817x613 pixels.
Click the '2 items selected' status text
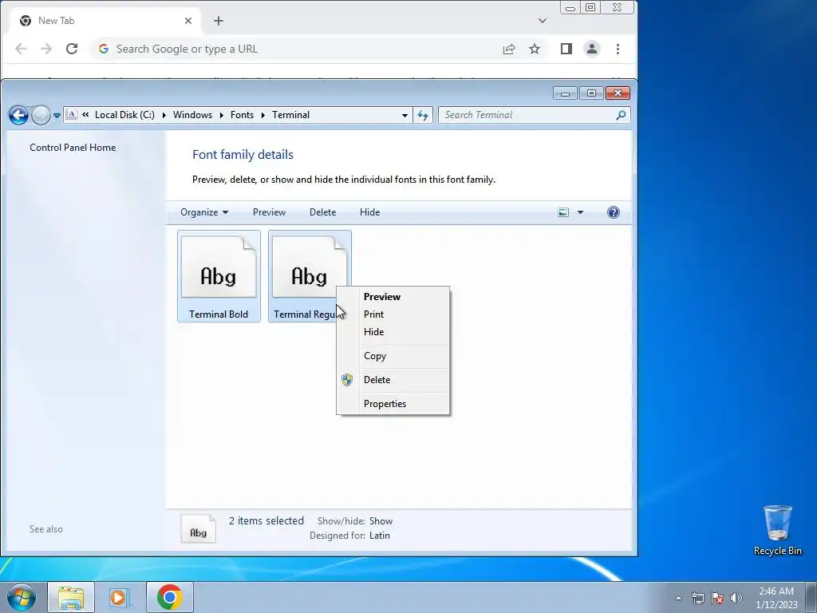[x=266, y=520]
